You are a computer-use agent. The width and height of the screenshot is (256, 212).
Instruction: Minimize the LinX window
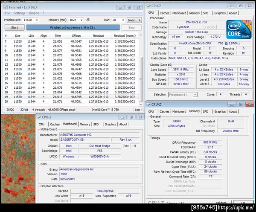(x=120, y=7)
